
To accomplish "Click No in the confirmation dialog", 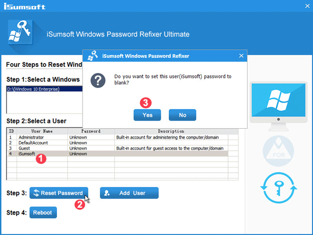I will pyautogui.click(x=183, y=115).
